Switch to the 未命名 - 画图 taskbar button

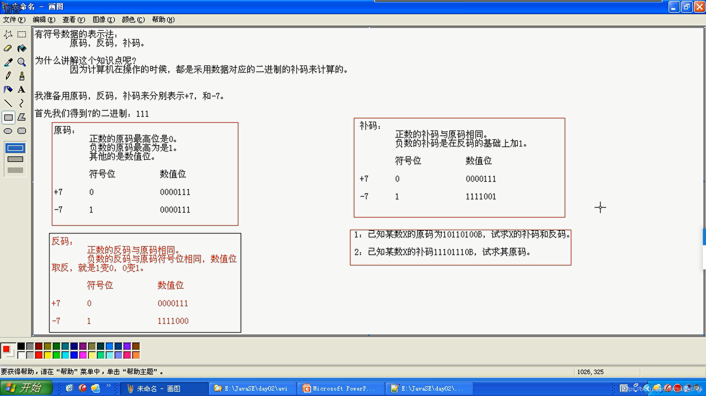coord(164,388)
